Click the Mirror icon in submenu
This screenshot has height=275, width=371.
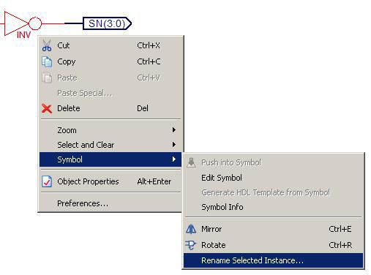[x=191, y=229]
